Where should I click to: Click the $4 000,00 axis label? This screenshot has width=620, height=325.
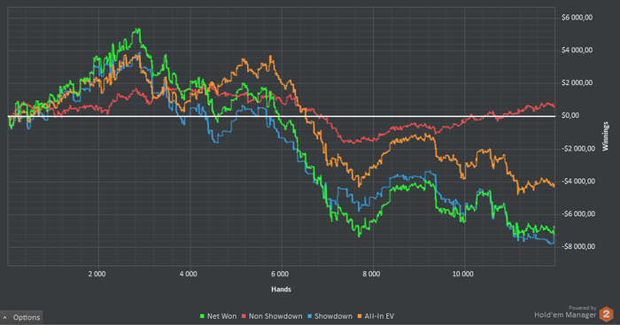577,50
